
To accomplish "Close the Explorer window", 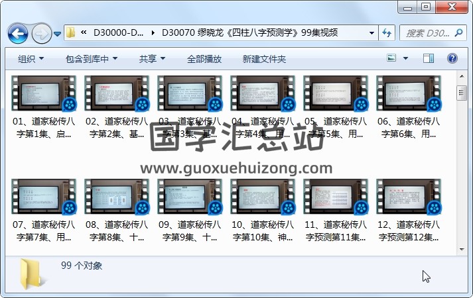I will (x=452, y=7).
